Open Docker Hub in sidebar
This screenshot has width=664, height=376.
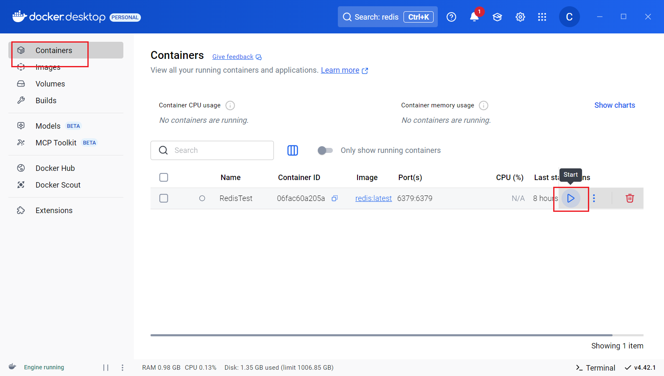pyautogui.click(x=66, y=168)
